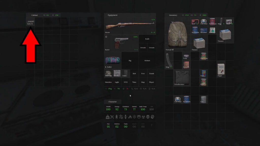The height and width of the screenshot is (146, 260).
Task: Pick the Pear can in inventory
Action: (203, 82)
